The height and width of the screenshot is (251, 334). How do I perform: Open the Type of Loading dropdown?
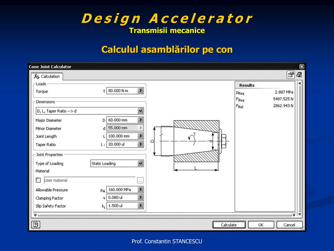[x=140, y=163]
